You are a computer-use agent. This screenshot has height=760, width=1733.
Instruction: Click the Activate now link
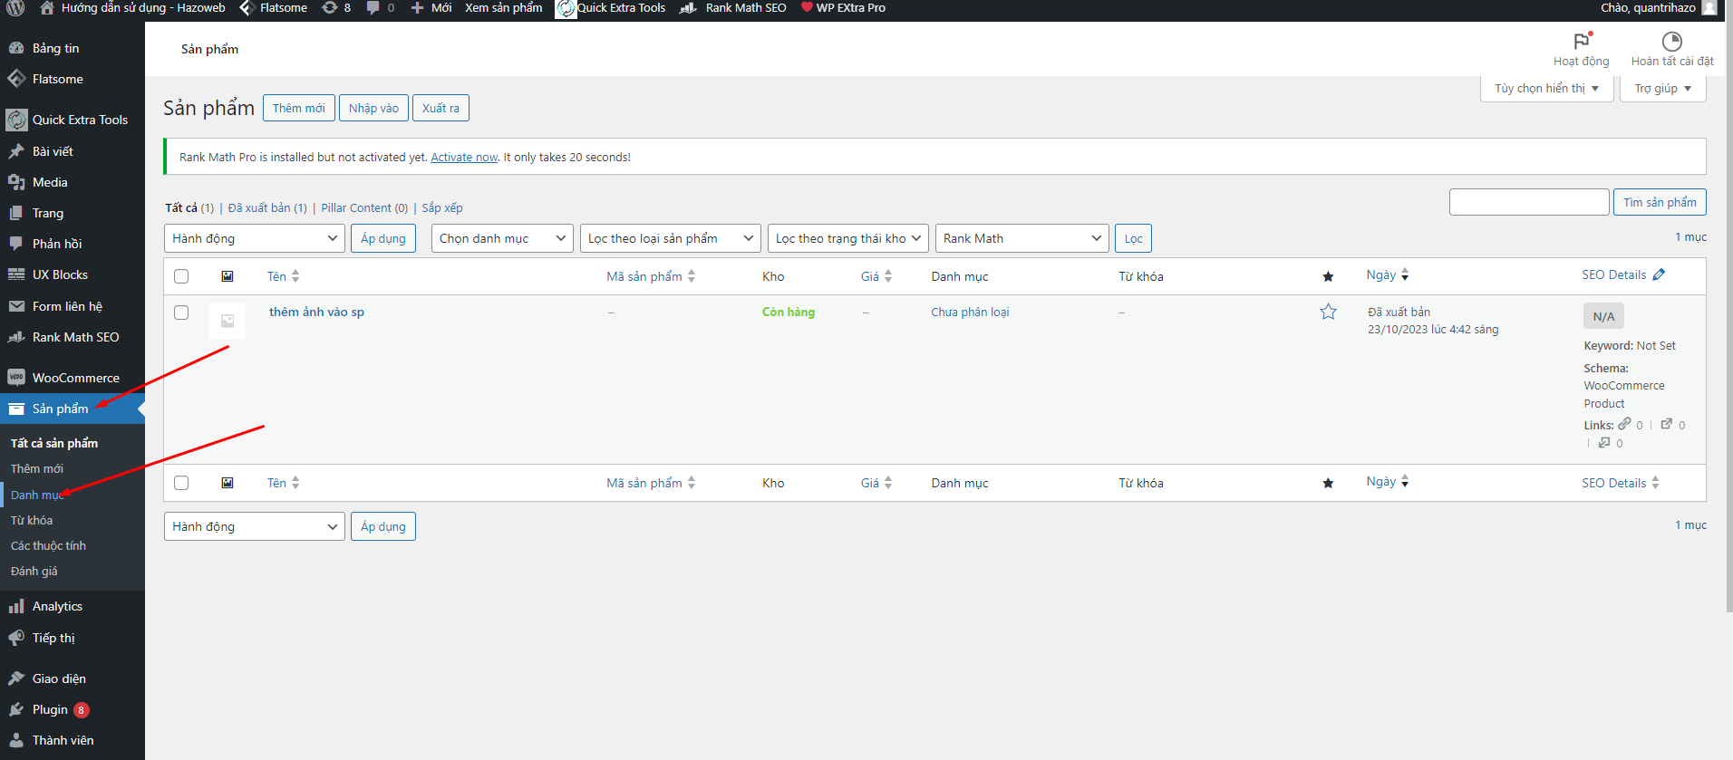(464, 157)
